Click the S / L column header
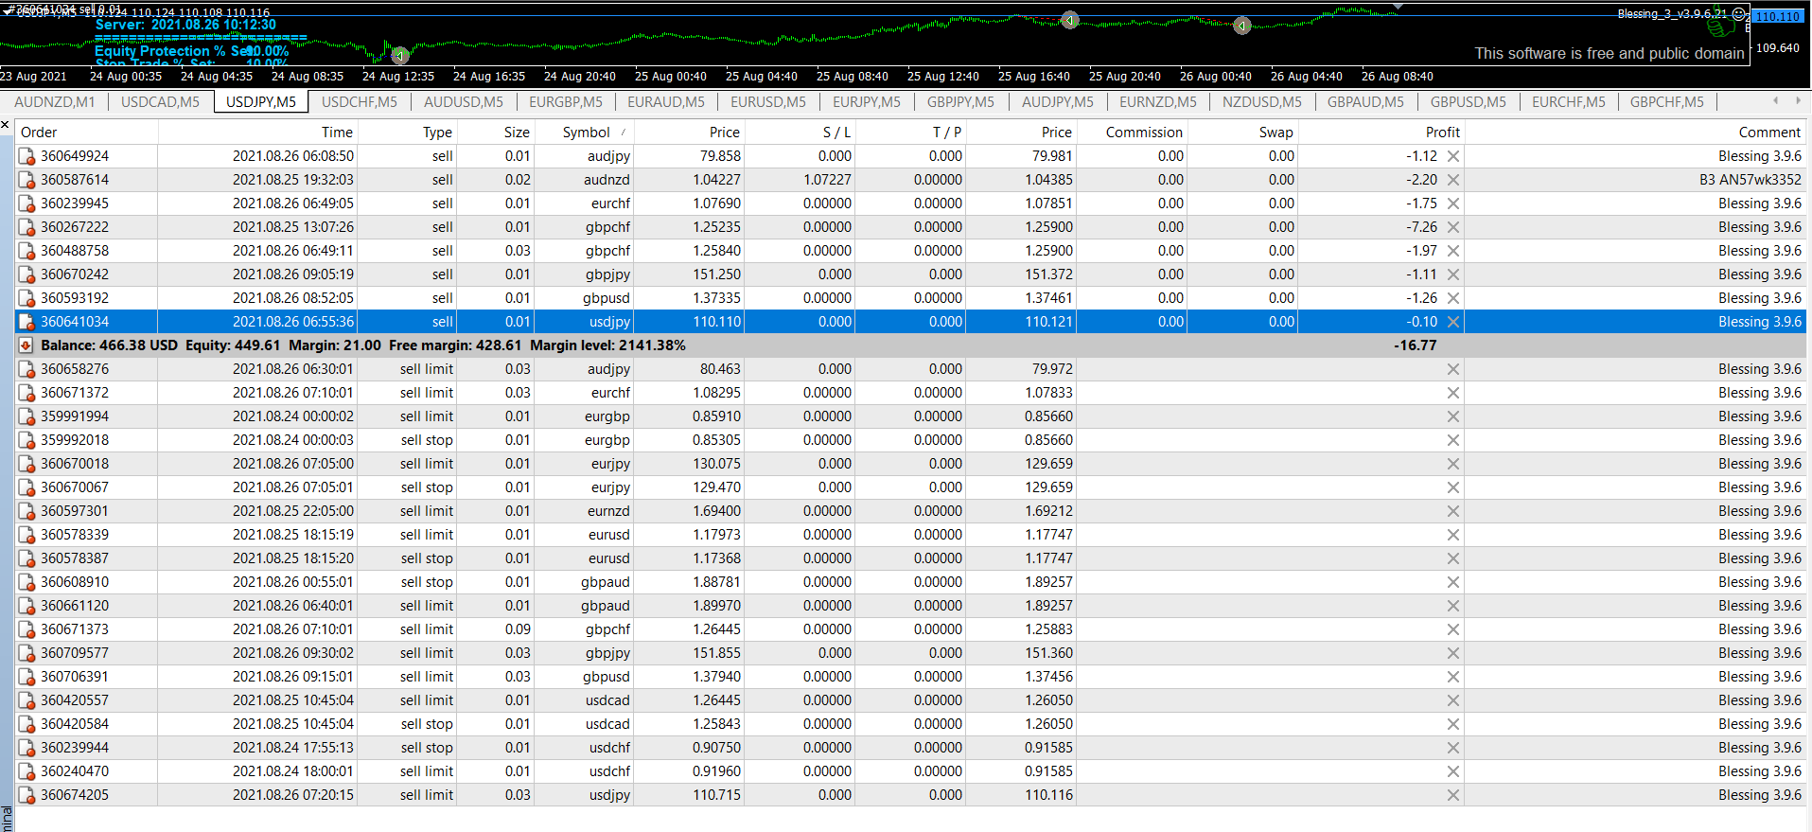Image resolution: width=1812 pixels, height=832 pixels. 800,133
